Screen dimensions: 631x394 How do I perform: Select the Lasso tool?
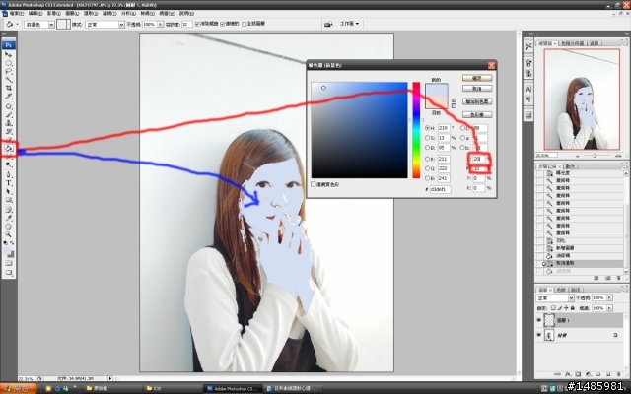[8, 71]
